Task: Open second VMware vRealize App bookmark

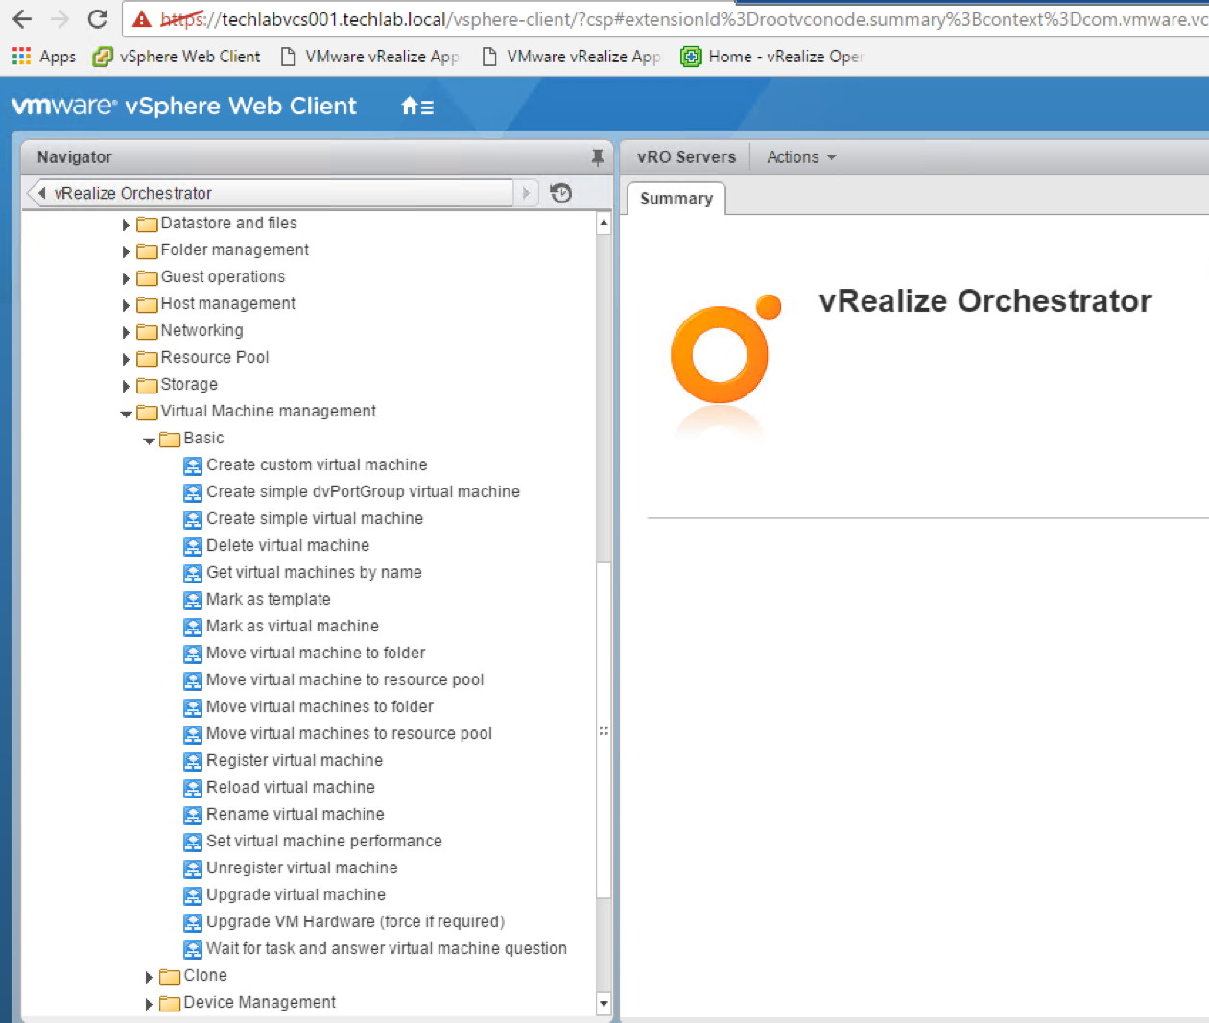Action: tap(571, 57)
